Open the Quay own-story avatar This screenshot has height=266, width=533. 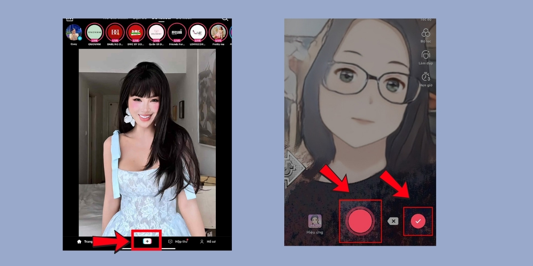(74, 32)
